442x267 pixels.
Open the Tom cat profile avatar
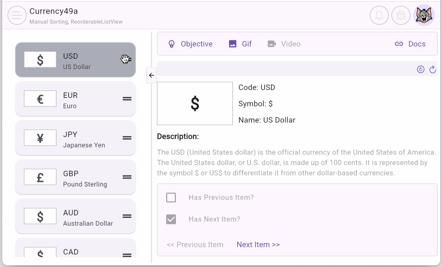click(x=424, y=15)
